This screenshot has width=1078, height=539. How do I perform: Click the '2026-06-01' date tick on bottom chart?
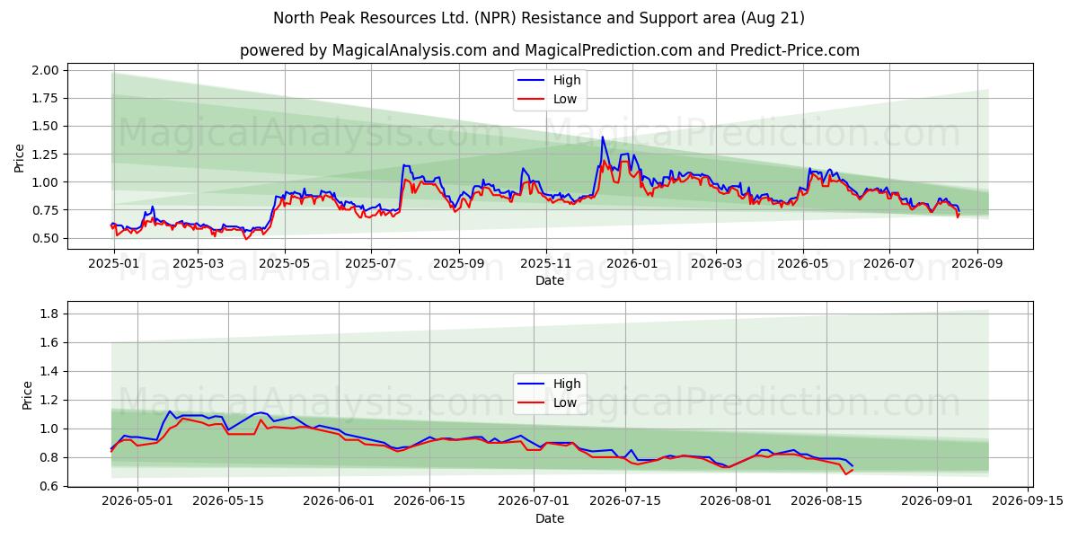(340, 501)
